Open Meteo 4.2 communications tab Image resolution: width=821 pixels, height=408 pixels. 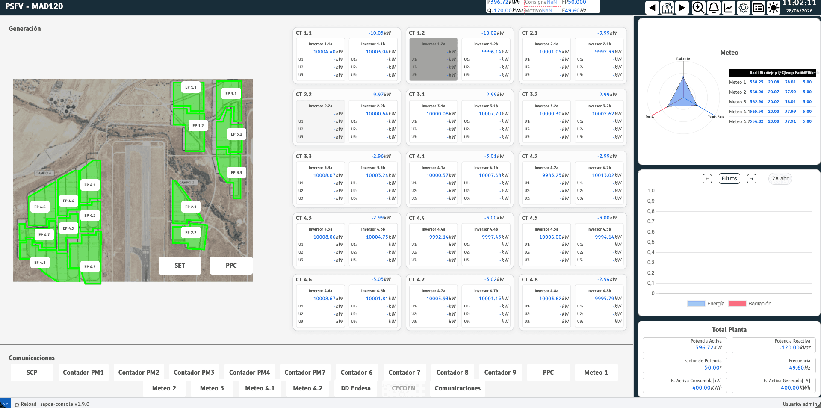(x=308, y=388)
